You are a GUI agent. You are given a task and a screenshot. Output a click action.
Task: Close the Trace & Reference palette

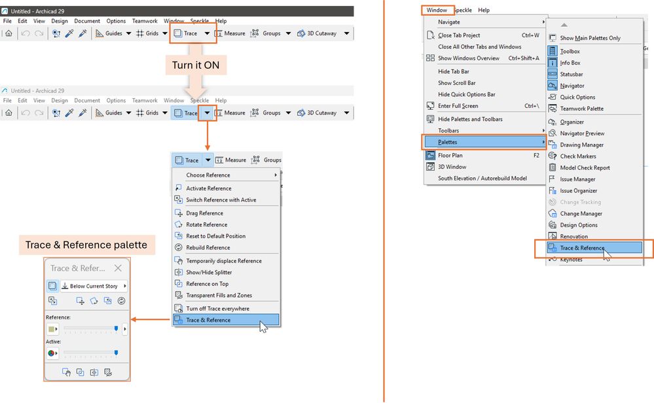point(118,268)
